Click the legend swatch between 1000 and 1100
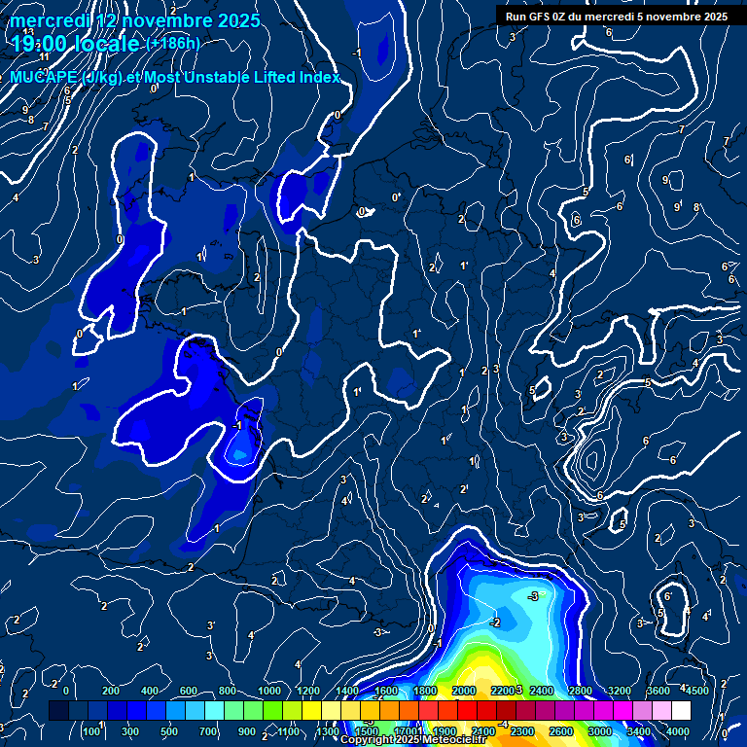This screenshot has width=747, height=747. click(x=273, y=710)
